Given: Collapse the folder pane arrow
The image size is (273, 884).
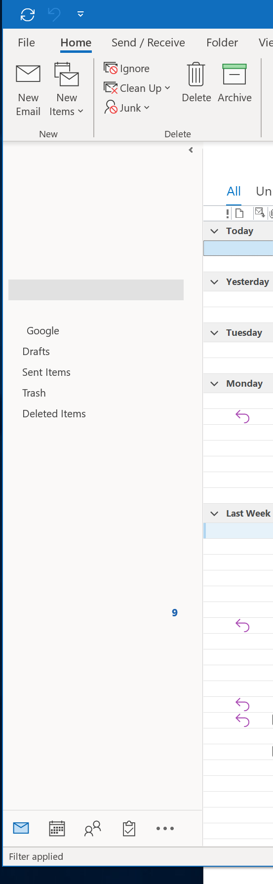Looking at the screenshot, I should pyautogui.click(x=191, y=150).
